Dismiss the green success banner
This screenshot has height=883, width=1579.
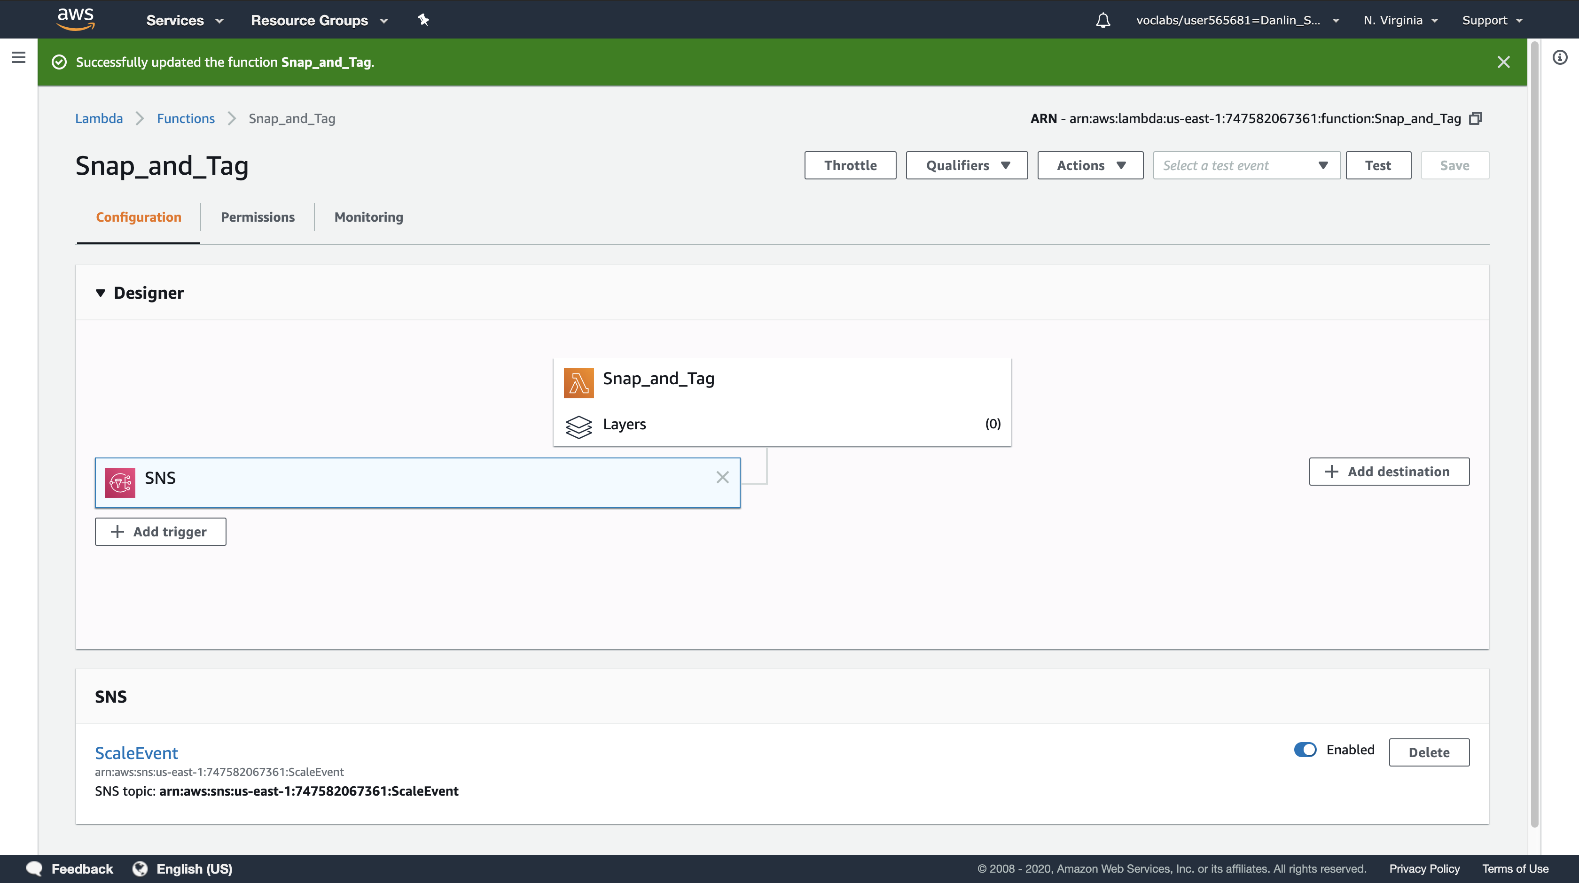[1503, 62]
